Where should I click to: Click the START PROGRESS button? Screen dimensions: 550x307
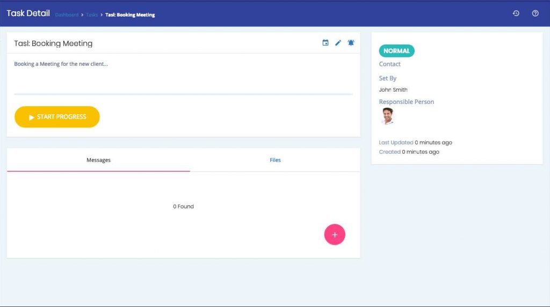(57, 117)
